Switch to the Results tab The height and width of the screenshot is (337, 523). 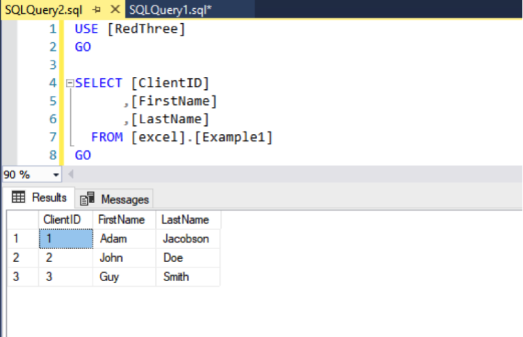click(39, 197)
